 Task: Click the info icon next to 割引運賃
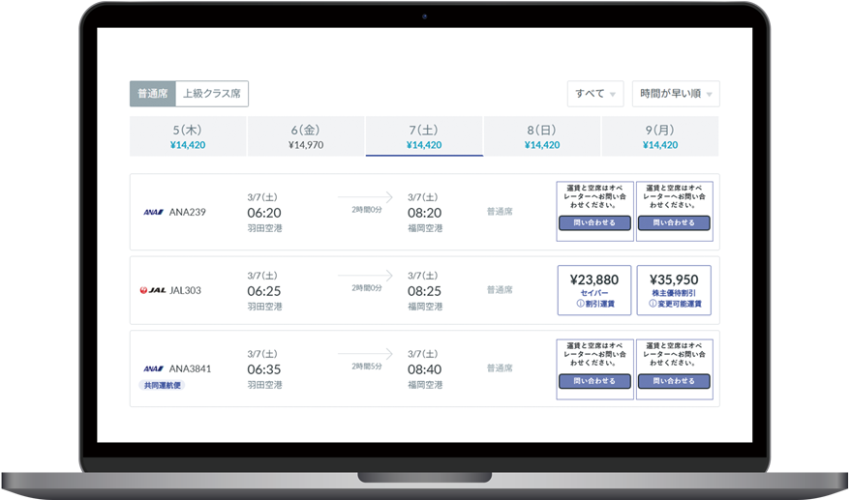click(580, 304)
